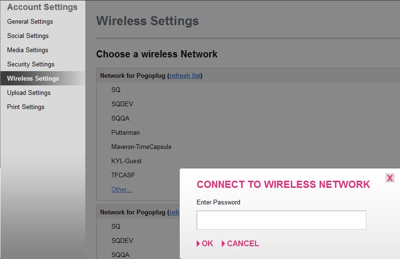Select Maveron-TimeCapsule network
Image resolution: width=400 pixels, height=259 pixels.
click(x=141, y=147)
